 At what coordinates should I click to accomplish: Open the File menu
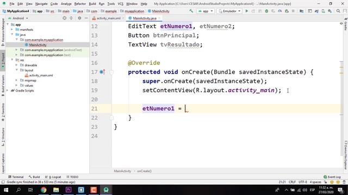(12, 4)
